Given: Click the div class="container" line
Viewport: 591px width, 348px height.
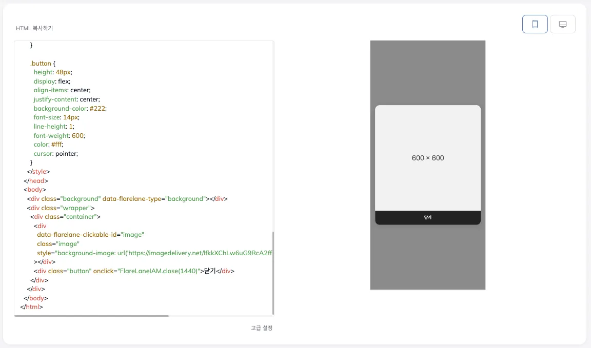Looking at the screenshot, I should [65, 217].
